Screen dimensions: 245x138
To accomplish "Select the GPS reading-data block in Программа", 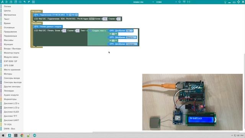I will tap(48, 26).
